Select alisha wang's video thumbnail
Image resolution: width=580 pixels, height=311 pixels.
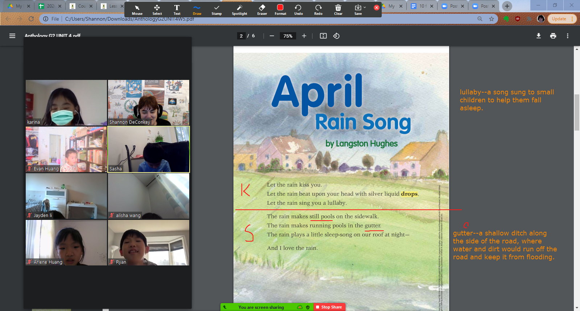click(x=149, y=196)
